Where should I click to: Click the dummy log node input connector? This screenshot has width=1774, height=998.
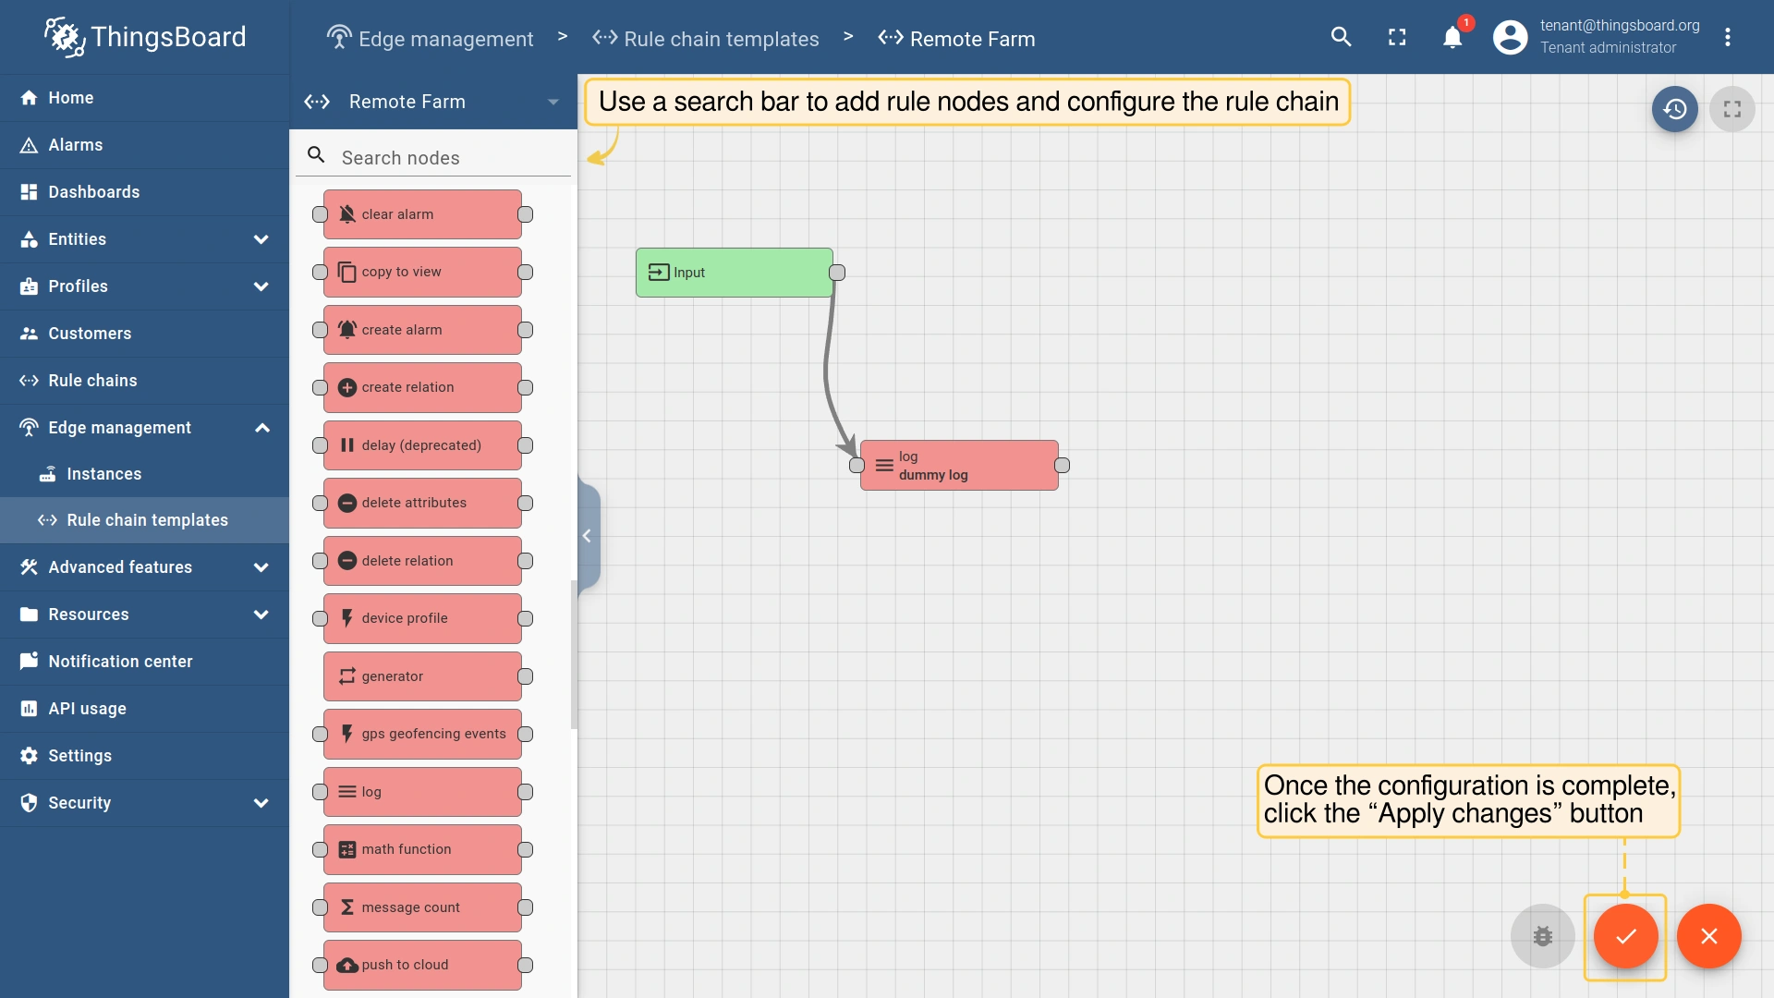pyautogui.click(x=857, y=465)
